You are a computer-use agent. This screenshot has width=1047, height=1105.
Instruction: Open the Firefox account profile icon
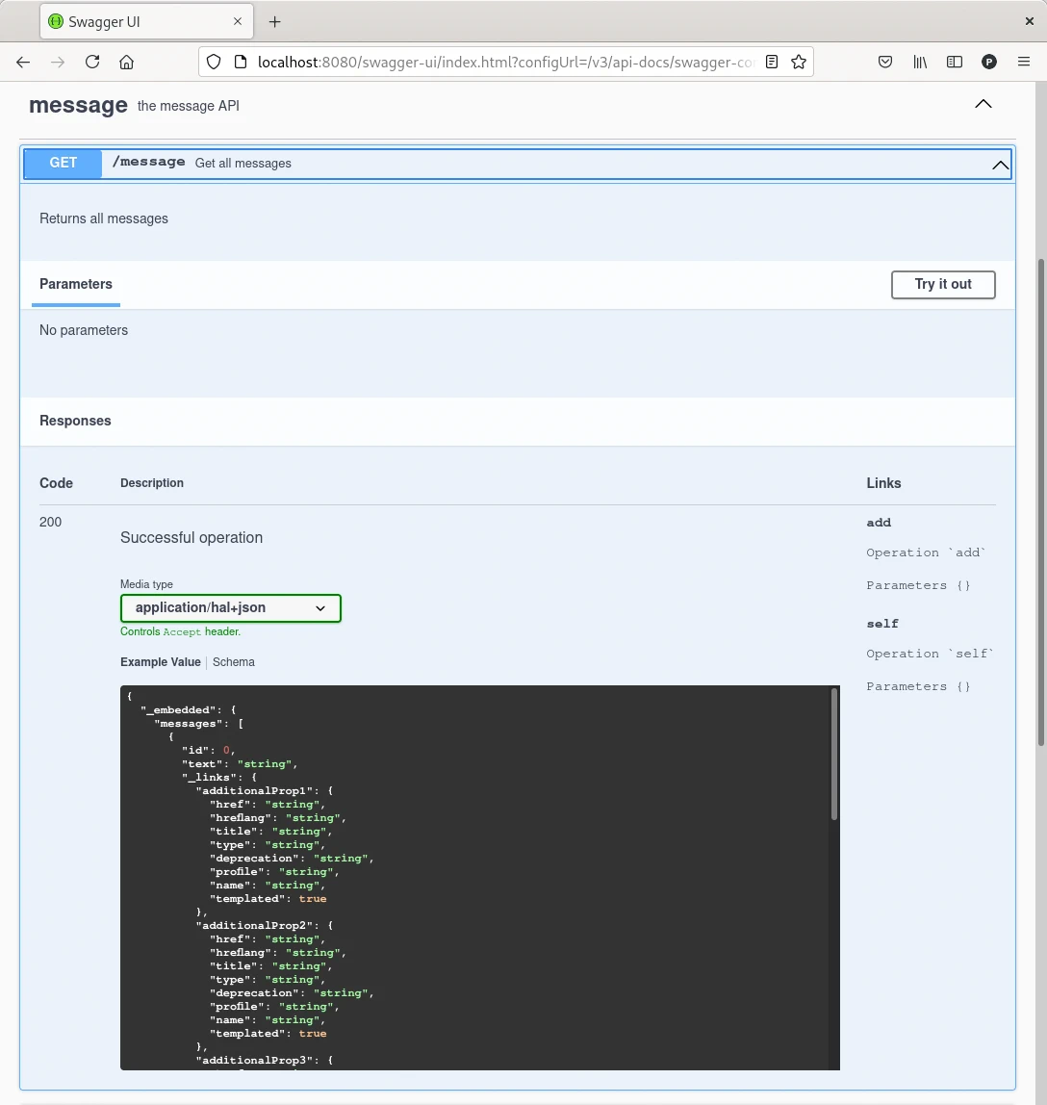(x=988, y=62)
